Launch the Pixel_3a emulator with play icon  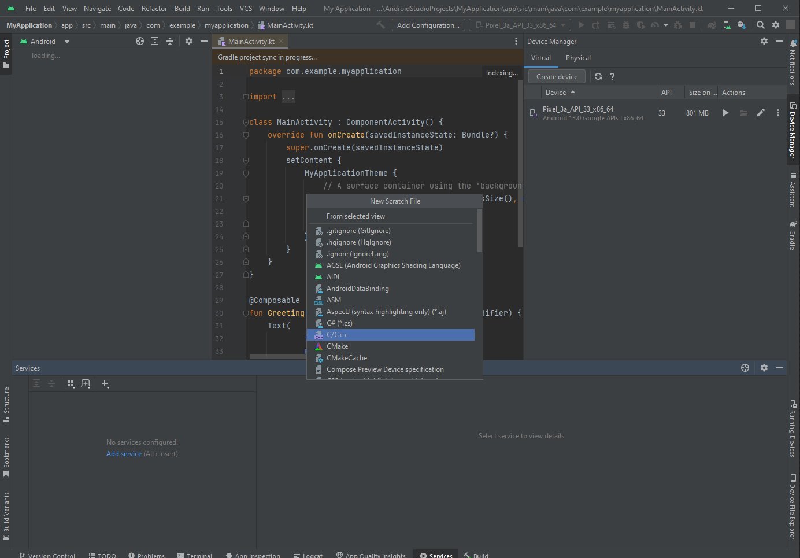click(725, 113)
